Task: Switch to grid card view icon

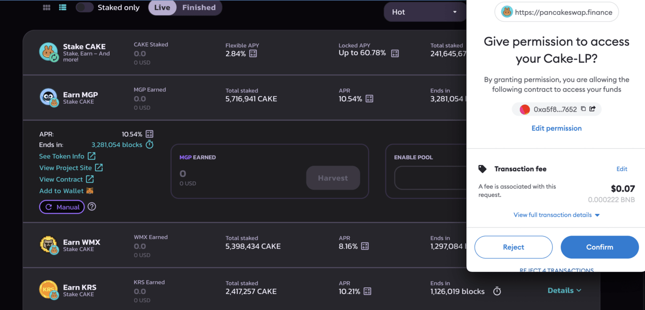Action: pyautogui.click(x=47, y=7)
